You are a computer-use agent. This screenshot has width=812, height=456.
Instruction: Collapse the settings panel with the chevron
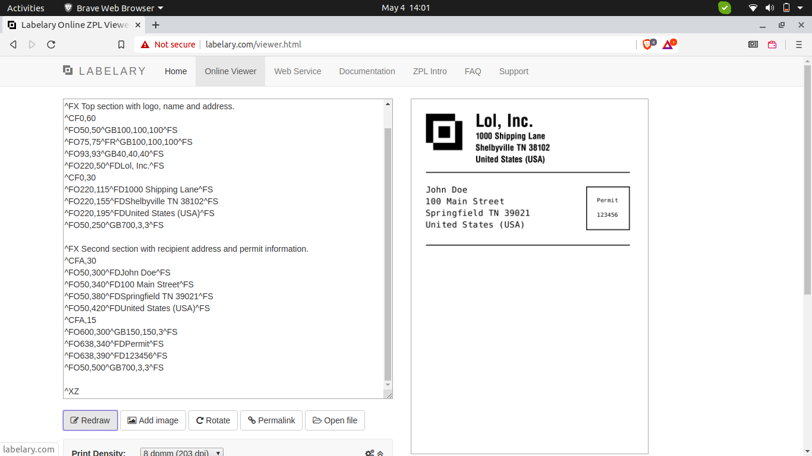[381, 452]
